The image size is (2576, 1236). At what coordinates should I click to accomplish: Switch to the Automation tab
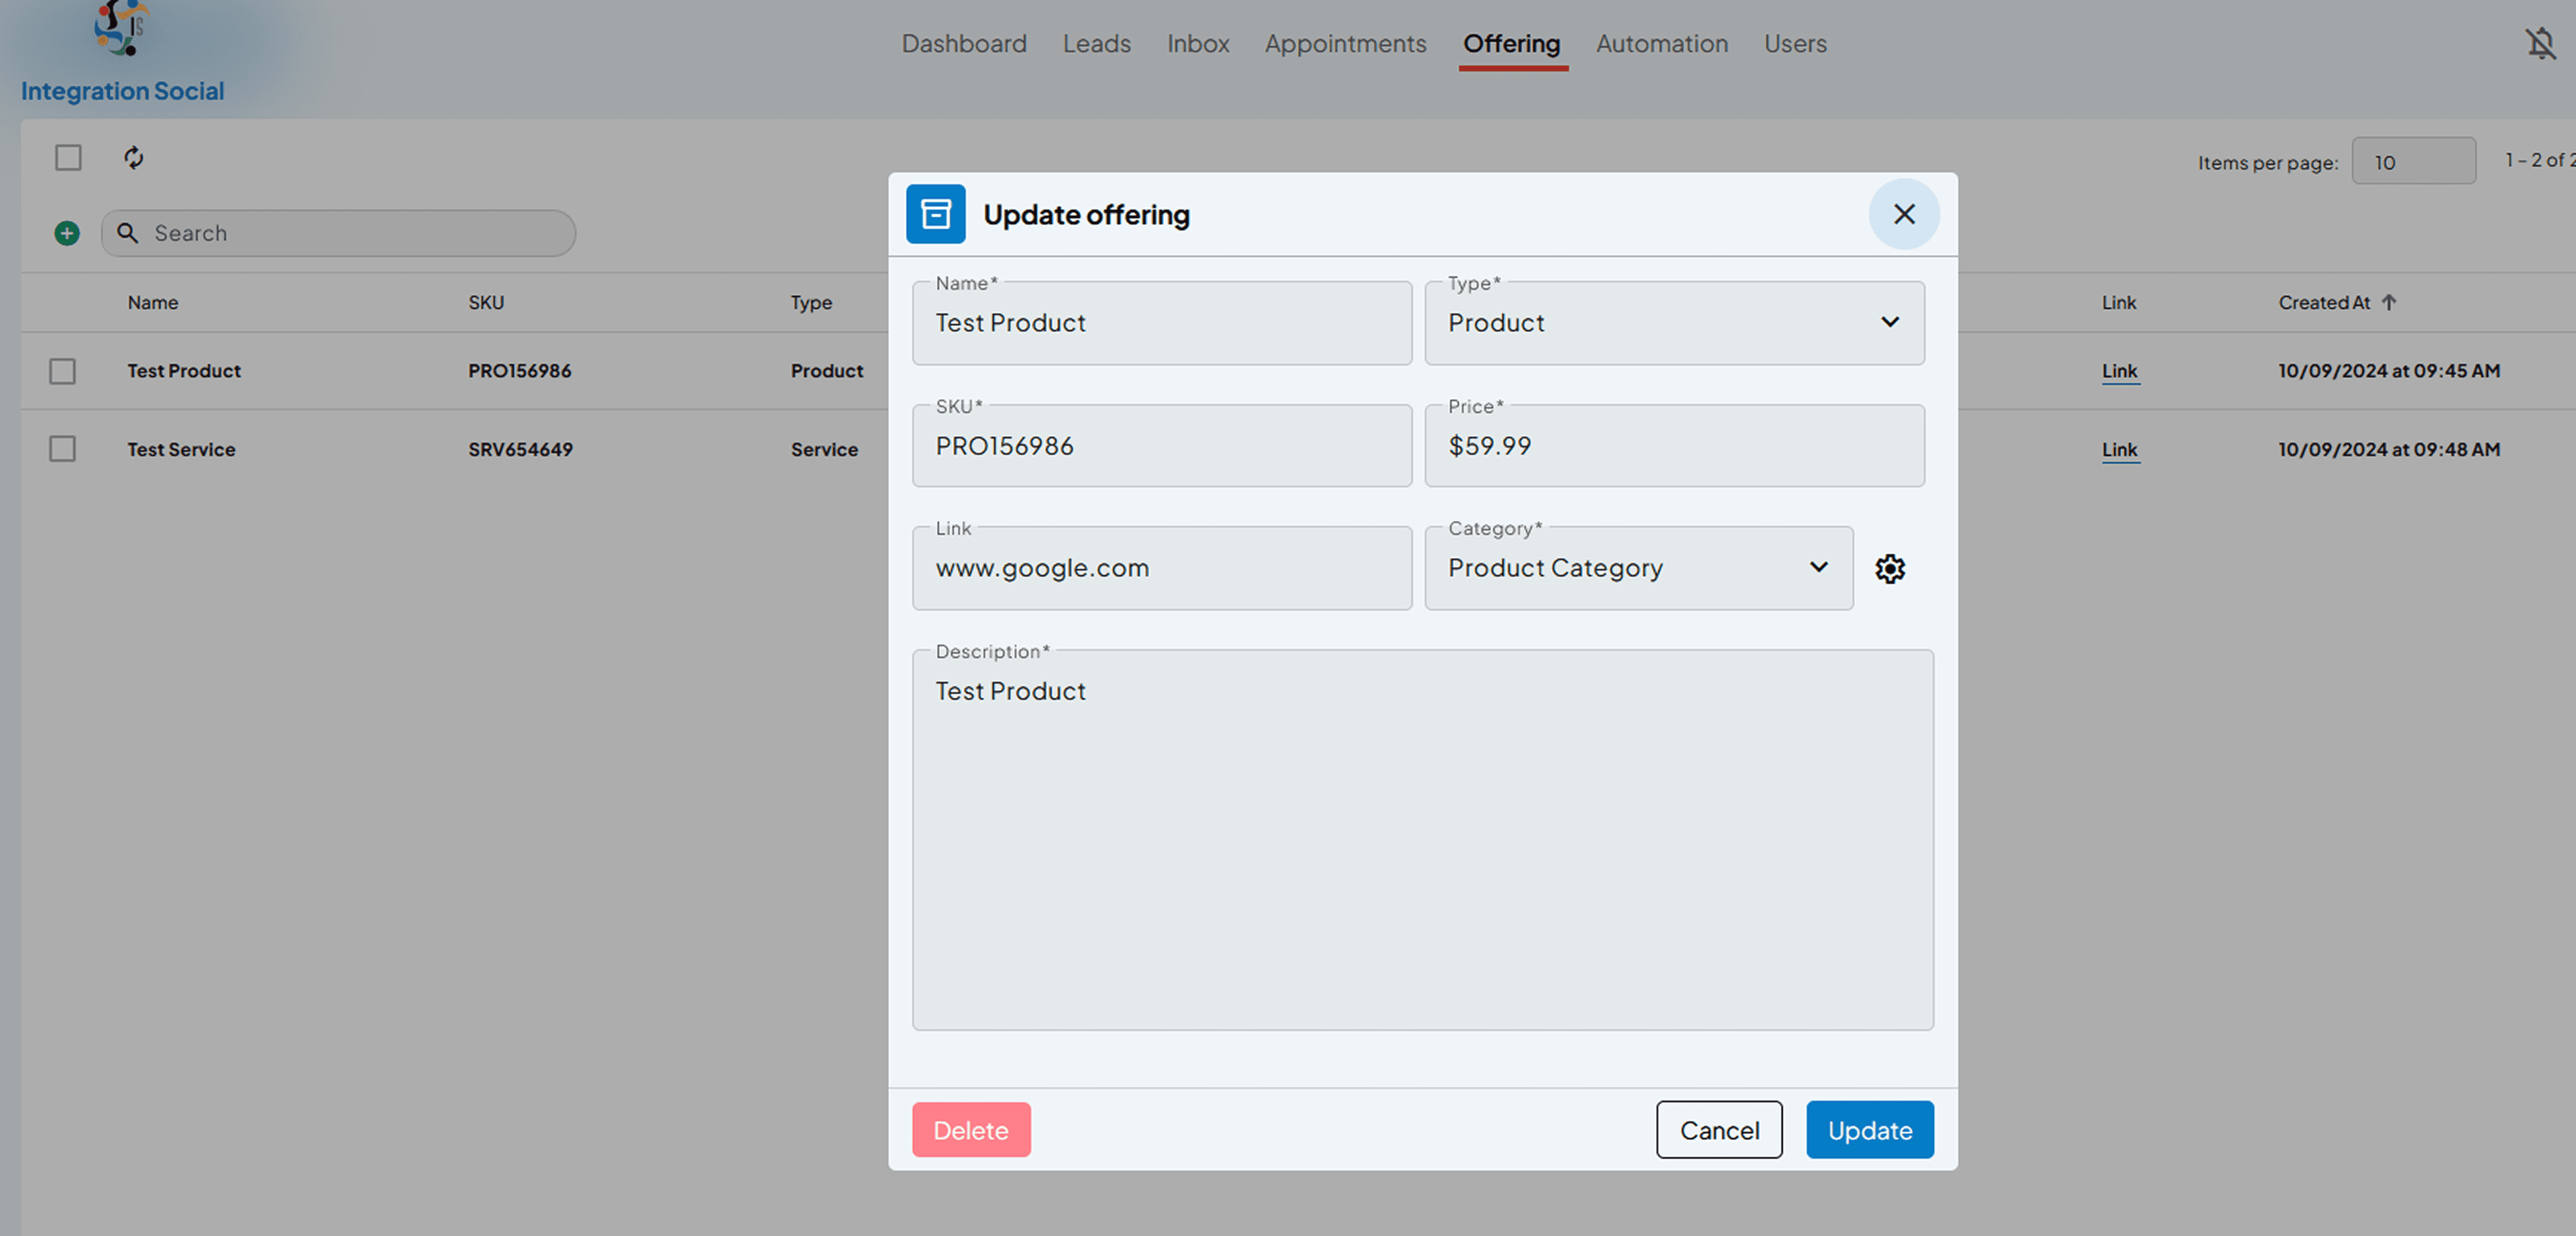point(1660,44)
